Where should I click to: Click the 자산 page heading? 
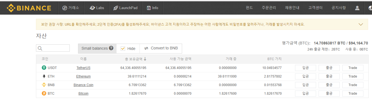pyautogui.click(x=41, y=36)
